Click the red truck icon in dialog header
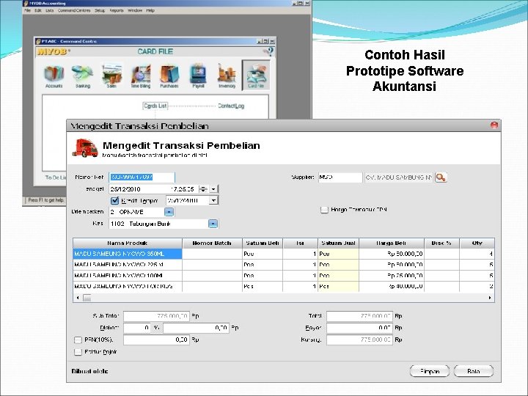The height and width of the screenshot is (396, 528). (x=85, y=148)
